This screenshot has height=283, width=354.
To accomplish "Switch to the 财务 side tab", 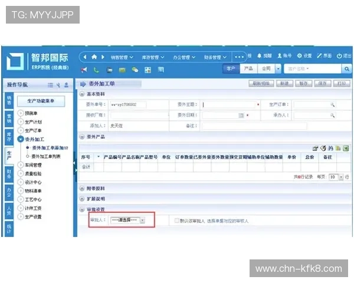I will coord(9,175).
